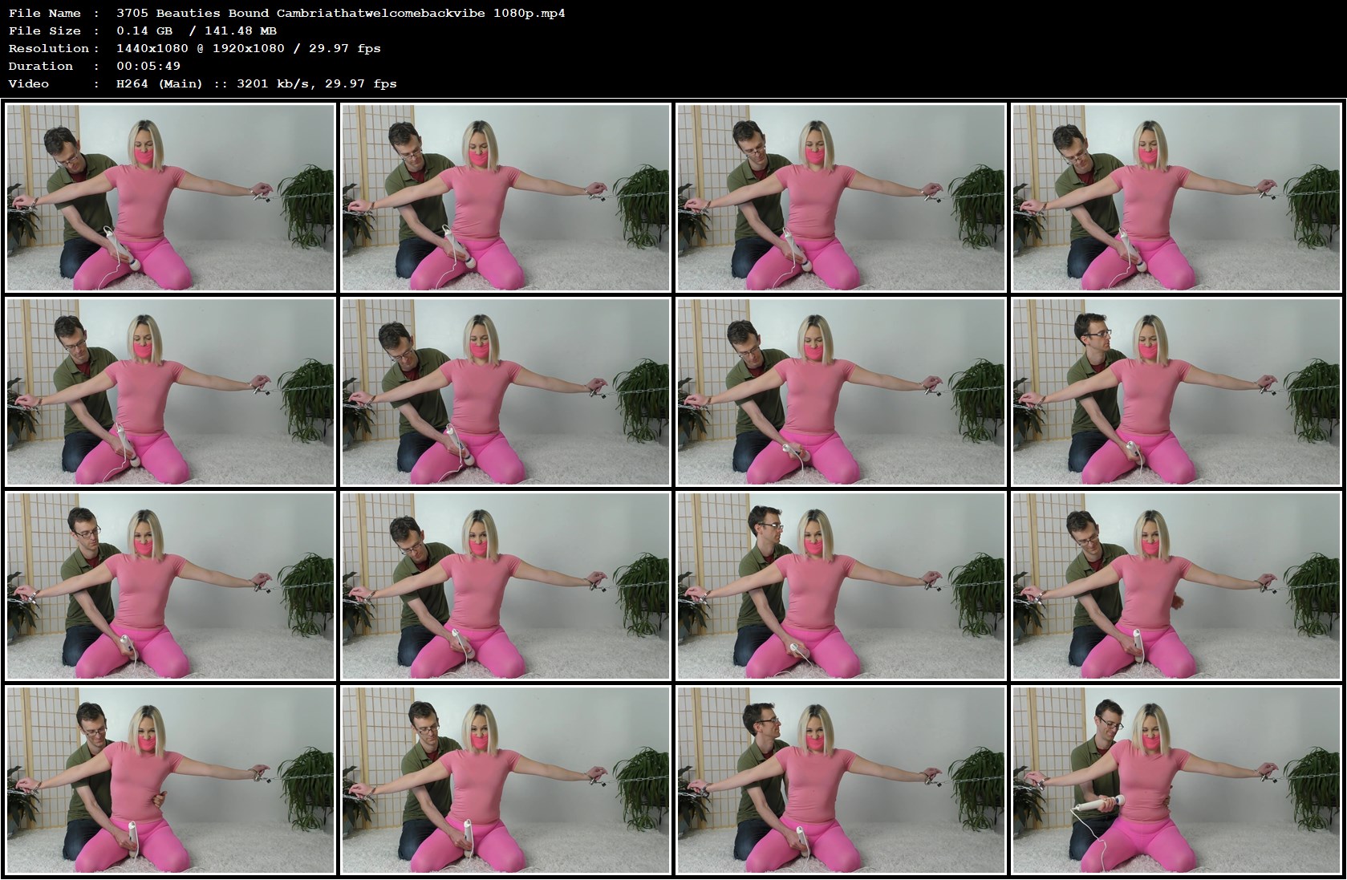Open the first thumbnail in the first row
Image resolution: width=1347 pixels, height=880 pixels.
click(x=170, y=197)
